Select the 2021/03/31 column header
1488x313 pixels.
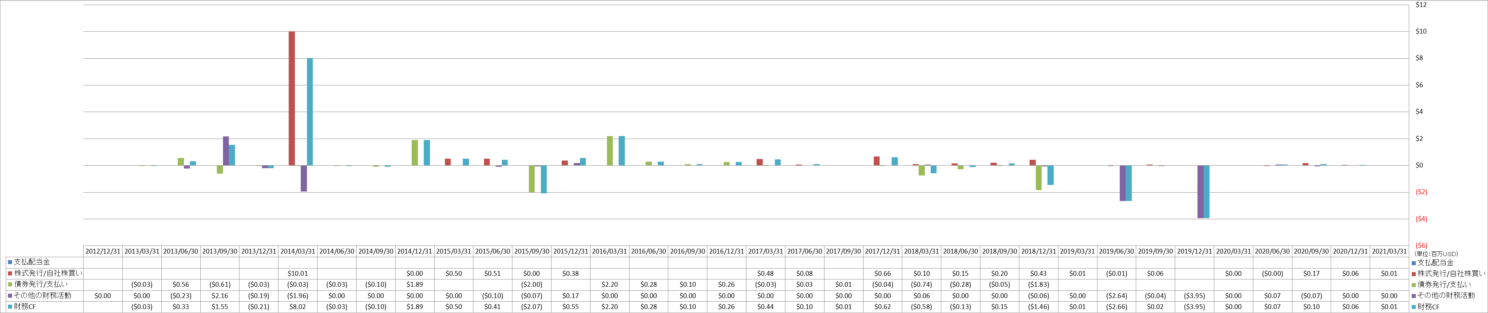tap(1389, 251)
